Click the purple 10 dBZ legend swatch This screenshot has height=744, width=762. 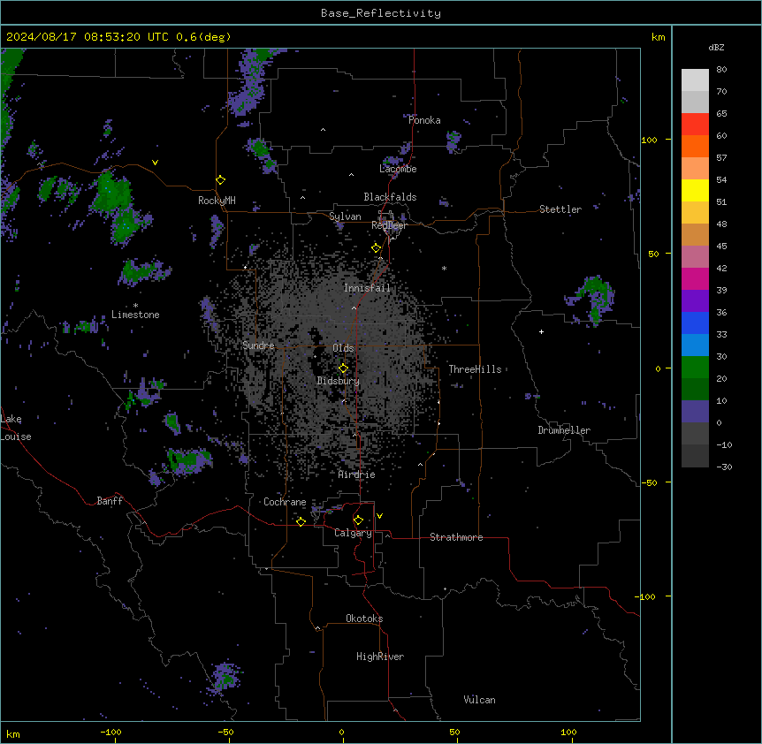click(x=695, y=412)
